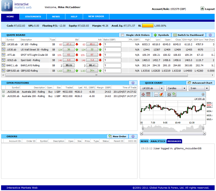This screenshot has height=191, width=216.
Task: Open the .UK100.sb chart symbol dropdown
Action: tap(161, 88)
